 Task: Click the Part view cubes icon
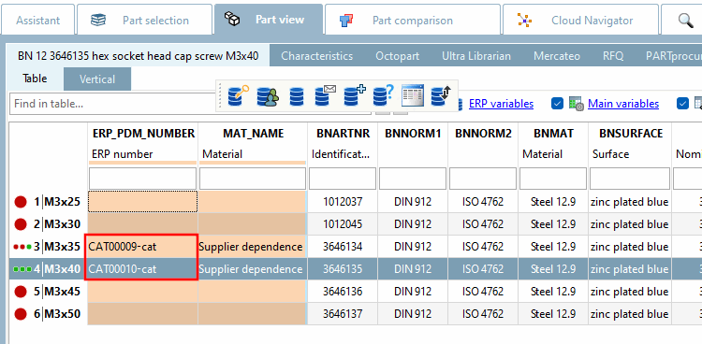pyautogui.click(x=232, y=19)
